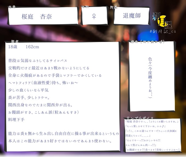Click the line starting 能力は炎を無から

click(63, 134)
